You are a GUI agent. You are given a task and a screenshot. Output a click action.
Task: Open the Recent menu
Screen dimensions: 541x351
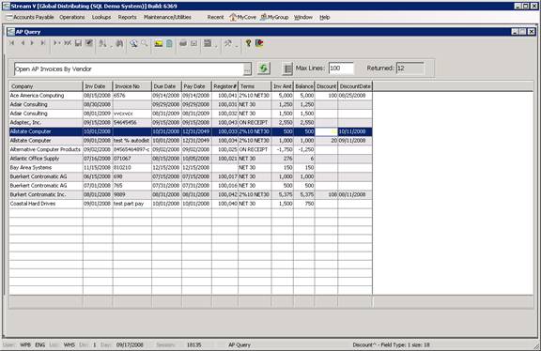point(216,17)
